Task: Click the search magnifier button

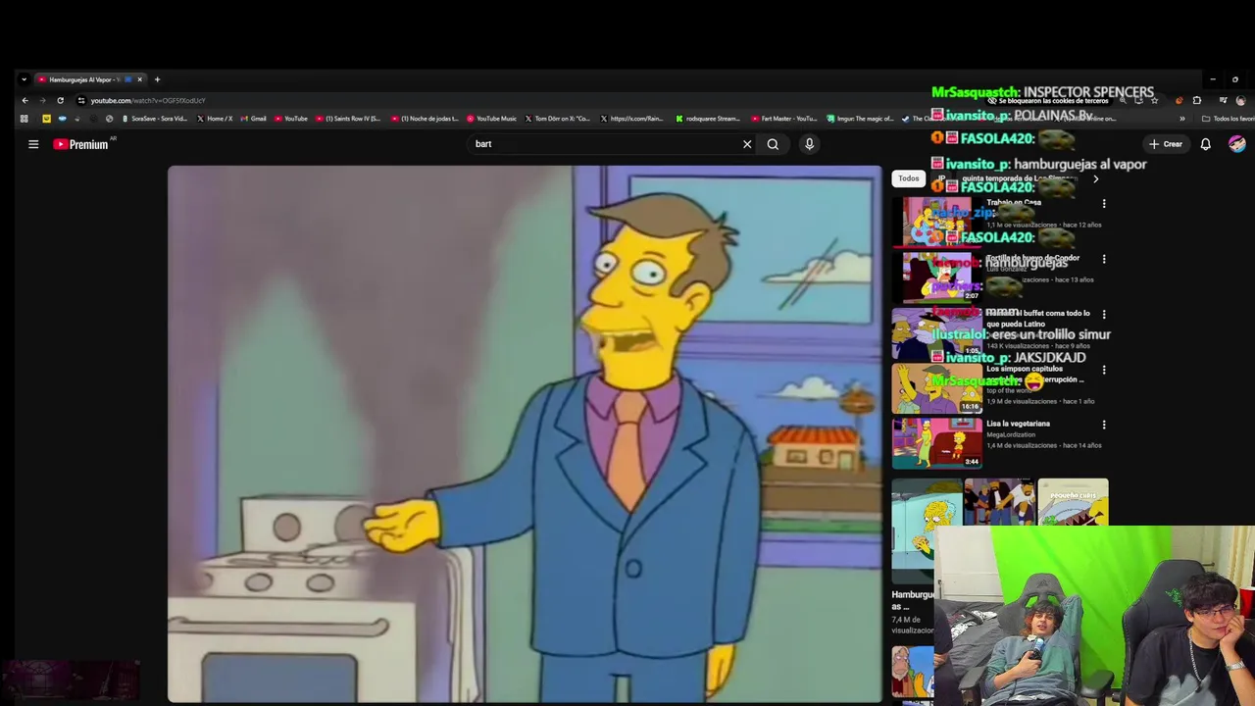Action: click(773, 144)
